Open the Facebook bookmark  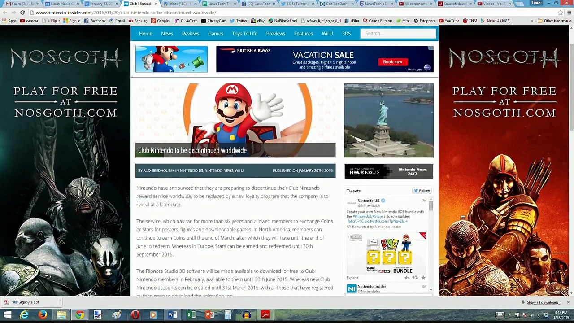point(95,21)
